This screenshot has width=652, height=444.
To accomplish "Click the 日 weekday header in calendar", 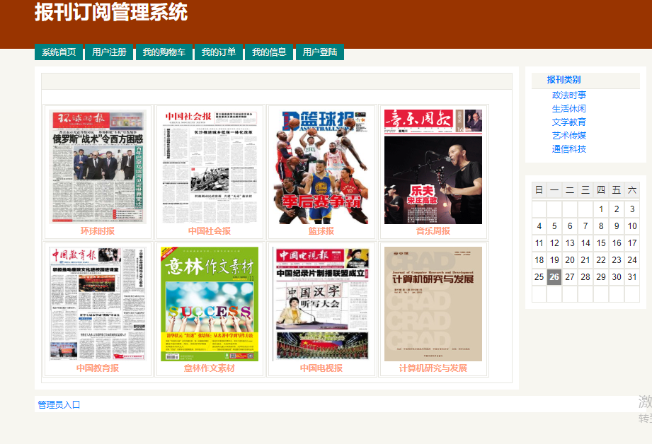I will pos(539,190).
